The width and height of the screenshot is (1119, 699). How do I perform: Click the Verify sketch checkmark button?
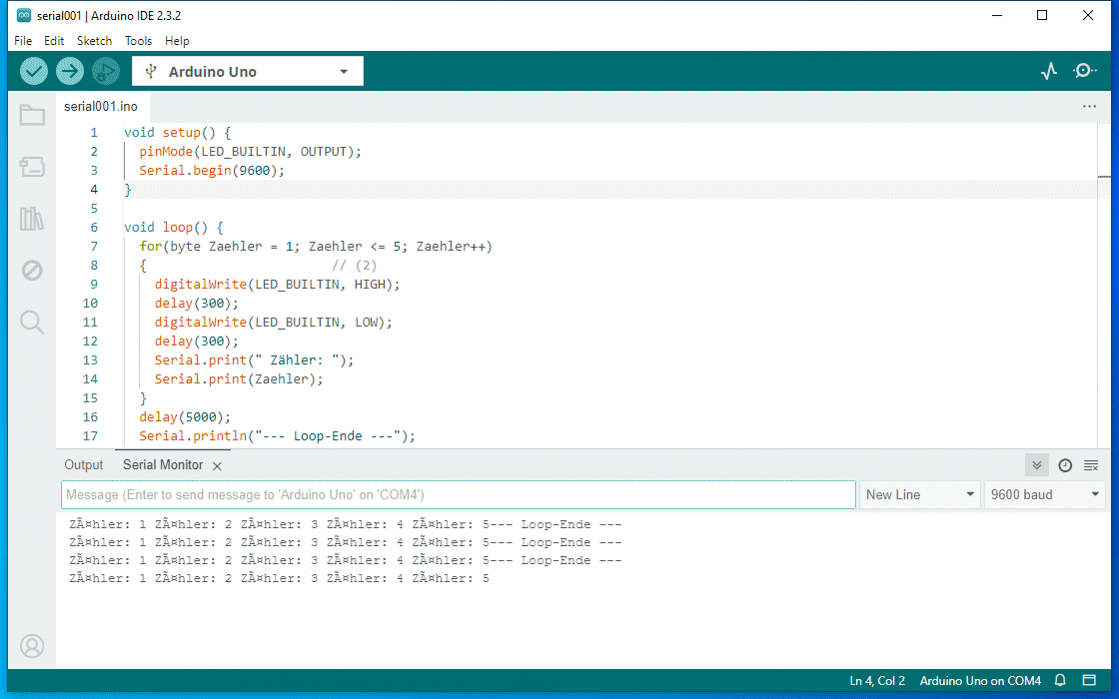click(x=34, y=71)
